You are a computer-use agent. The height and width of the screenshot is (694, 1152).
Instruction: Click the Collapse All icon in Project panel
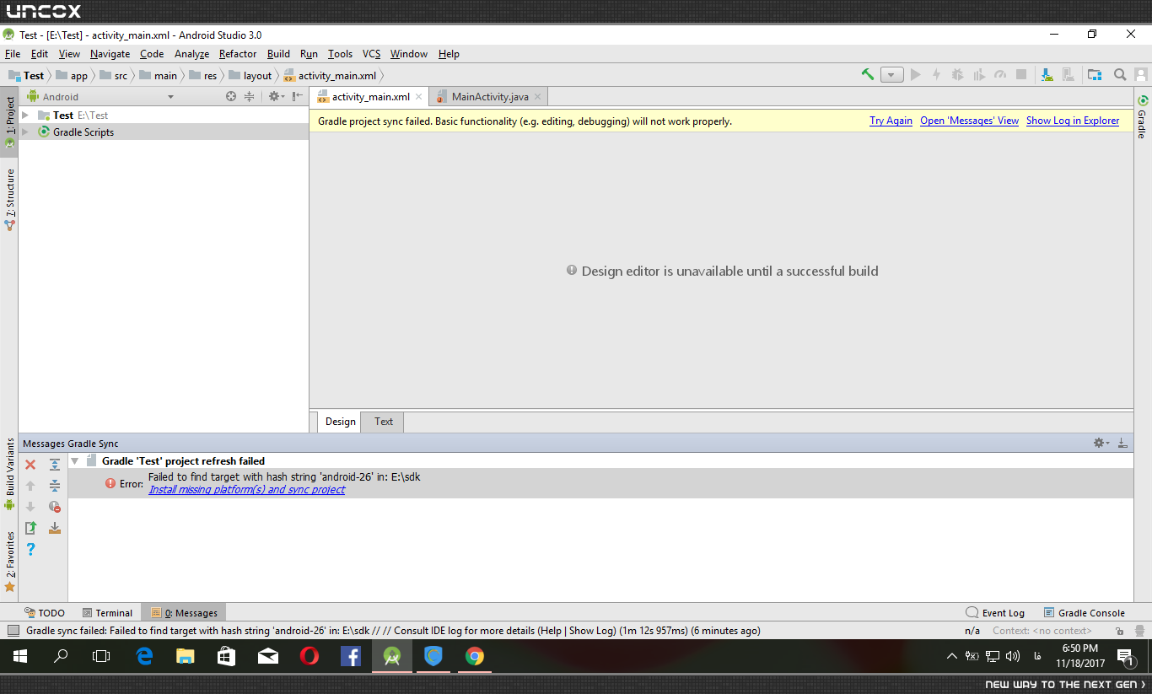click(x=249, y=97)
